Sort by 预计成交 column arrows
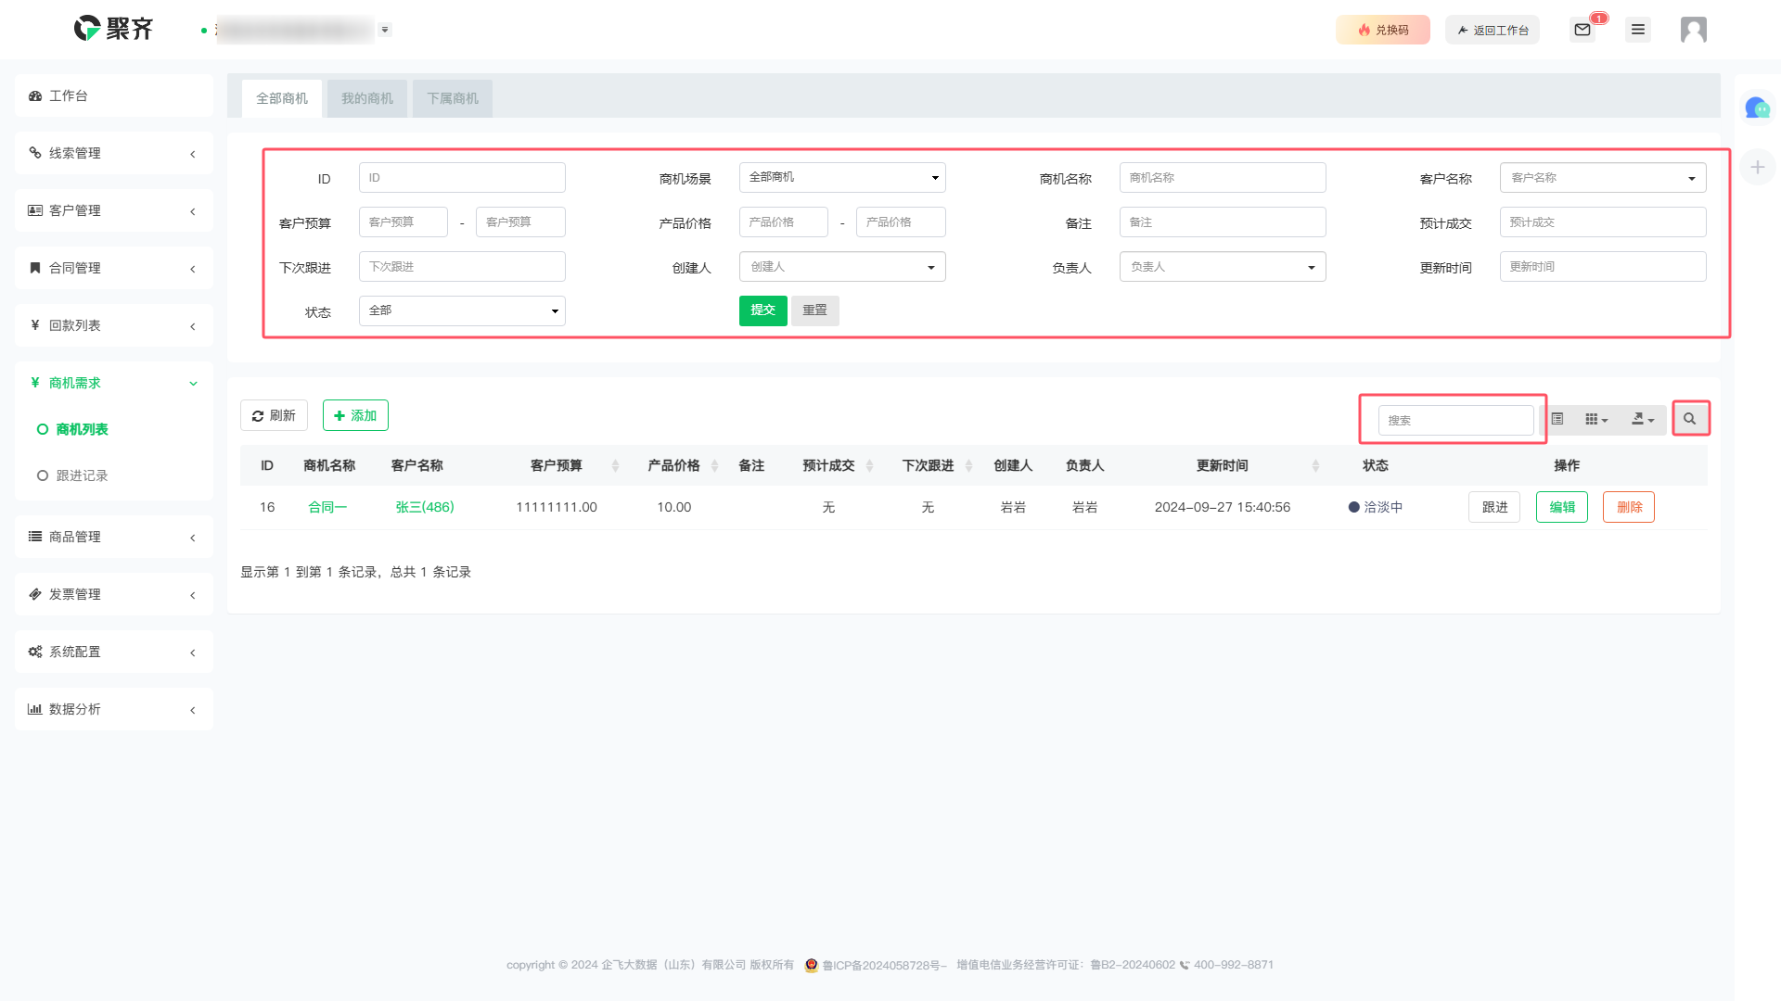Screen dimensions: 1781x1001 point(869,466)
